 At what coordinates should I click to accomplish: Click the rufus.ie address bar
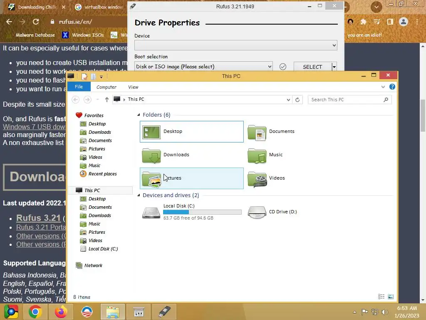[76, 22]
